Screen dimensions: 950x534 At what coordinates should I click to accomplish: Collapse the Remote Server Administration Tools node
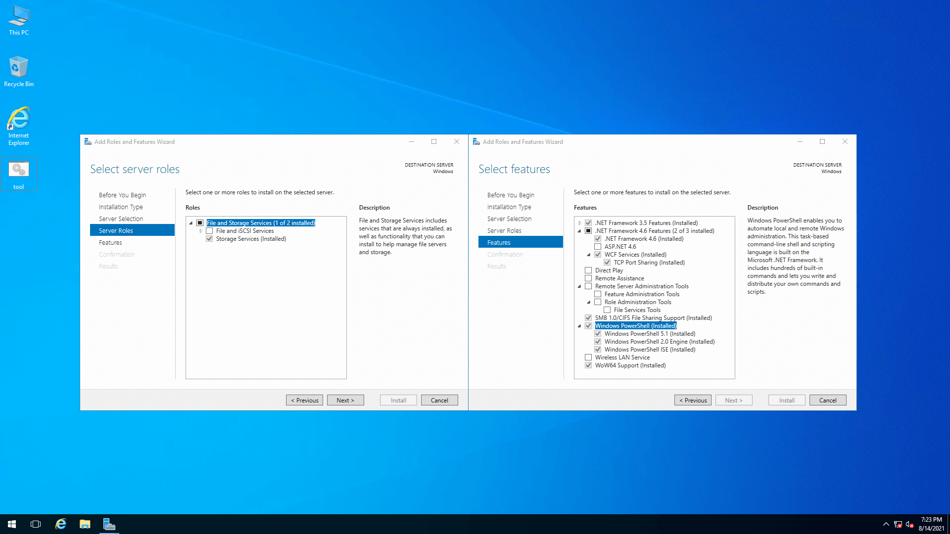tap(579, 286)
